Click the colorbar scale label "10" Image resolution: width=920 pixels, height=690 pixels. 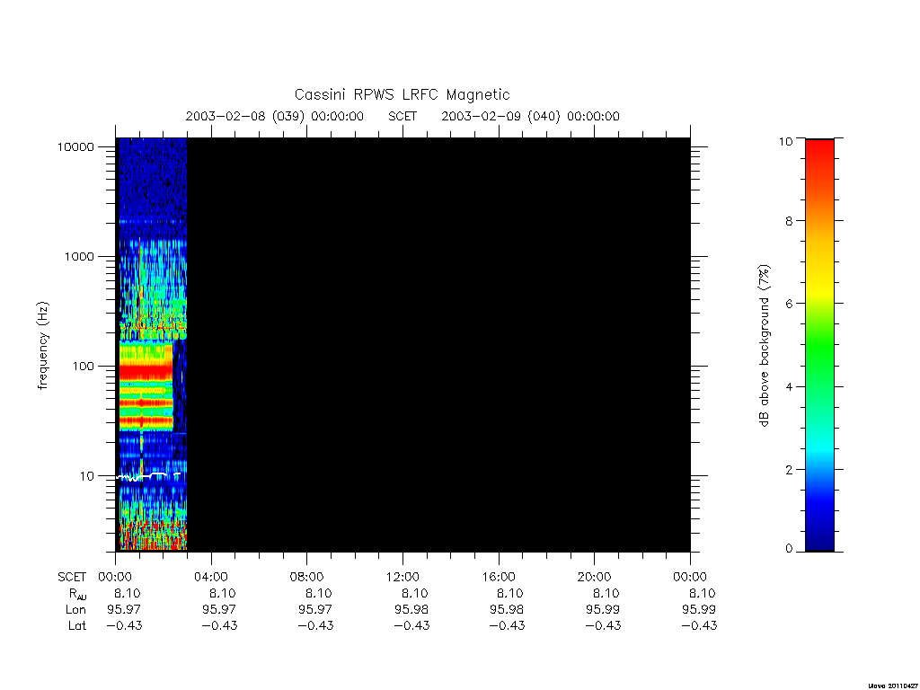[x=785, y=141]
